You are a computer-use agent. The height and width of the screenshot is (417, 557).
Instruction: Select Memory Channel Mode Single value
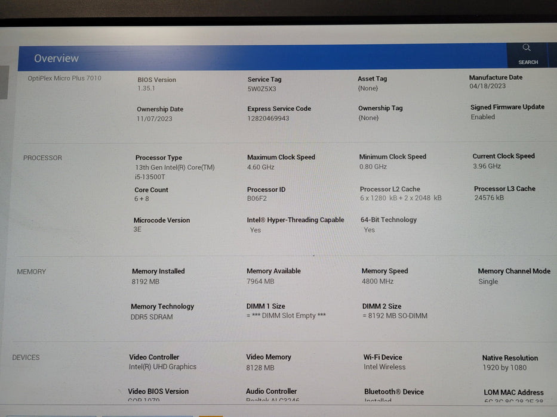(x=488, y=282)
